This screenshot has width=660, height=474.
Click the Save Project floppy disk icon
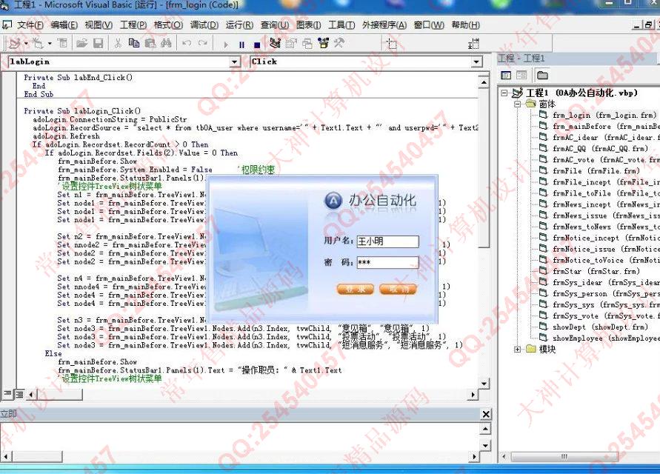pyautogui.click(x=98, y=43)
